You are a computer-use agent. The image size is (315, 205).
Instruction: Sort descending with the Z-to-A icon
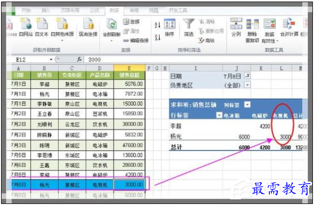click(157, 37)
